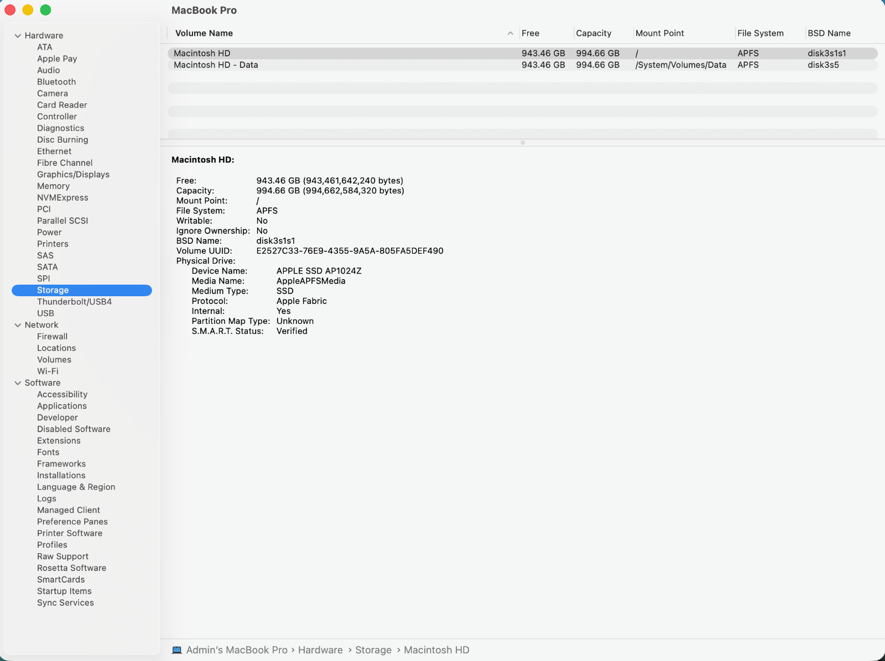Collapse the Network section chevron
The height and width of the screenshot is (661, 885).
[x=18, y=326]
